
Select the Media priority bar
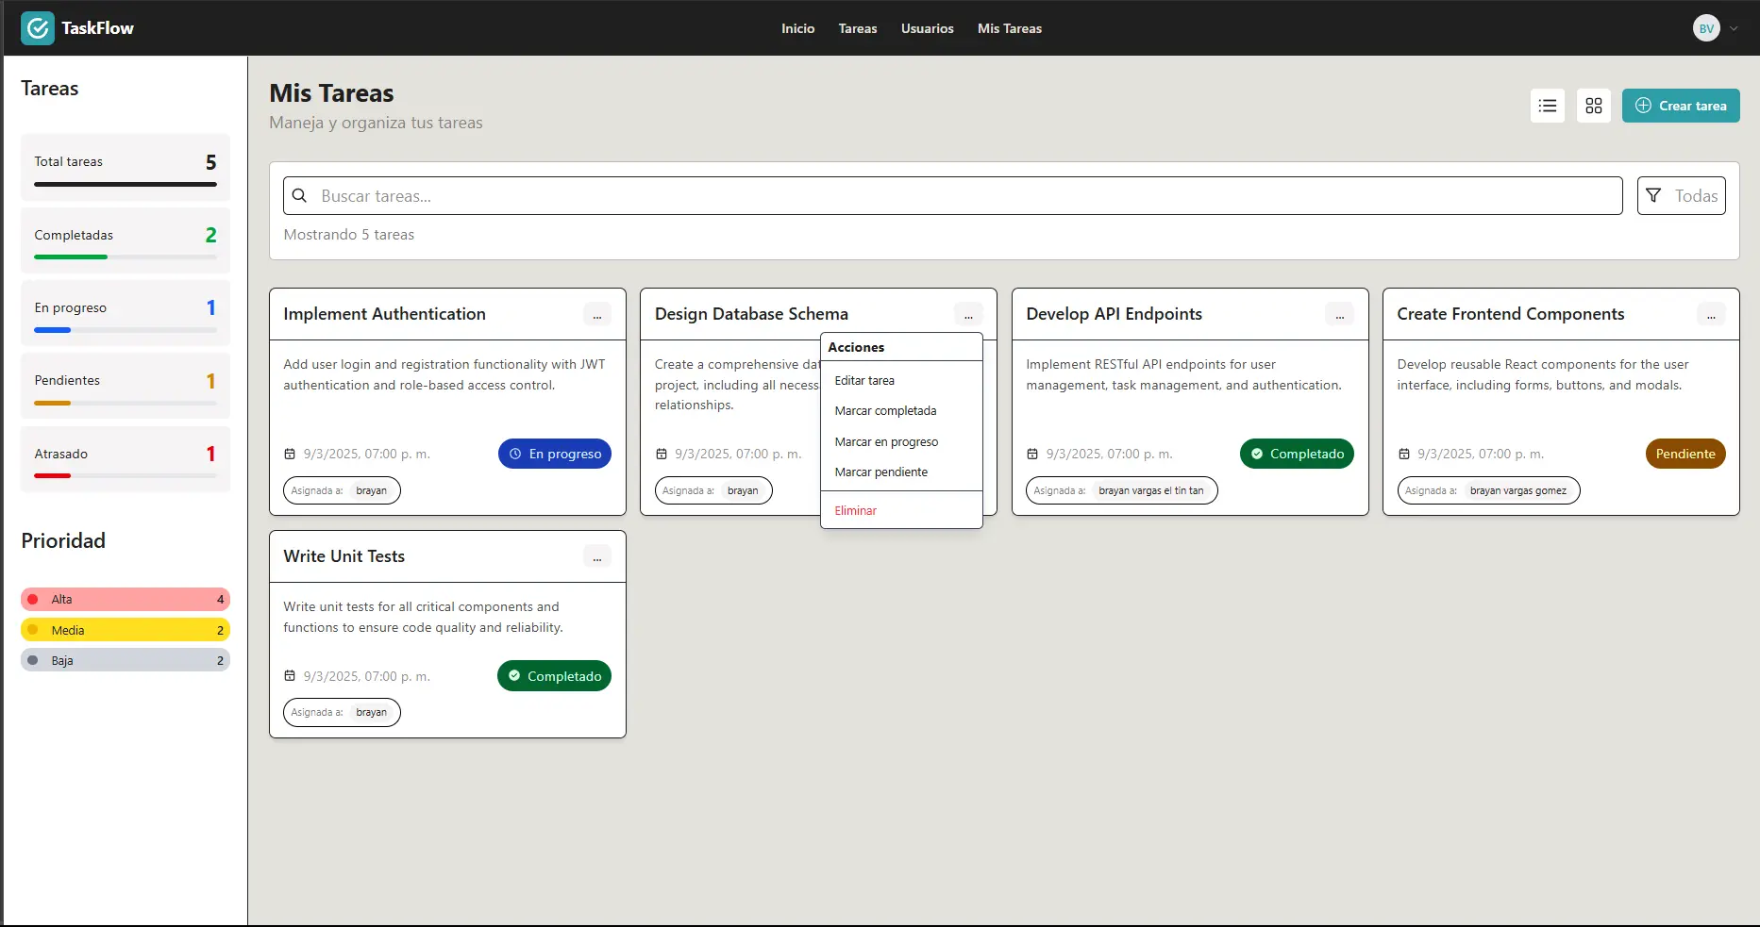[x=126, y=630]
